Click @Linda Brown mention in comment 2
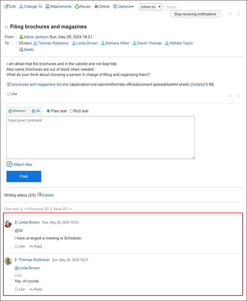The height and width of the screenshot is (301, 247). pyautogui.click(x=27, y=268)
